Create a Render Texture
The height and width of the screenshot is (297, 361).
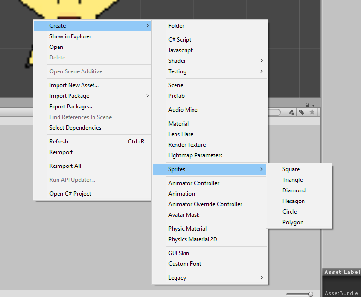[210, 145]
